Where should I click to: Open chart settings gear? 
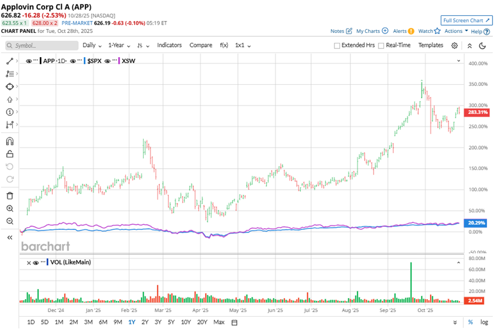454,46
